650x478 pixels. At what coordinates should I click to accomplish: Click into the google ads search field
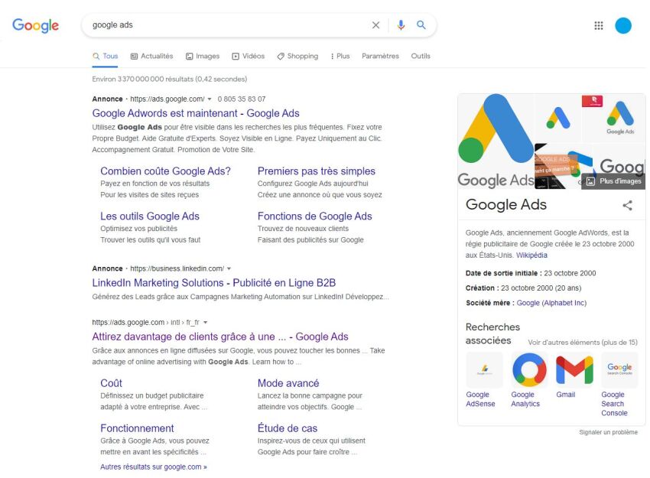tap(229, 25)
